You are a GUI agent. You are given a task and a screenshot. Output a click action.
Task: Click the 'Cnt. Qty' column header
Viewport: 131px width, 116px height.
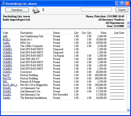coord(86,33)
